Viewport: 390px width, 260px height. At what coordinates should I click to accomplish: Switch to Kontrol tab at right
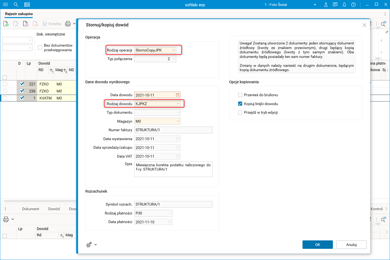(377, 209)
